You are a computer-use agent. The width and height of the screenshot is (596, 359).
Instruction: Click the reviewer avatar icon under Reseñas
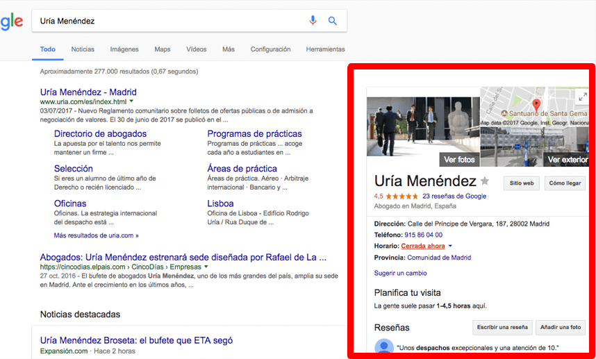[x=383, y=348]
